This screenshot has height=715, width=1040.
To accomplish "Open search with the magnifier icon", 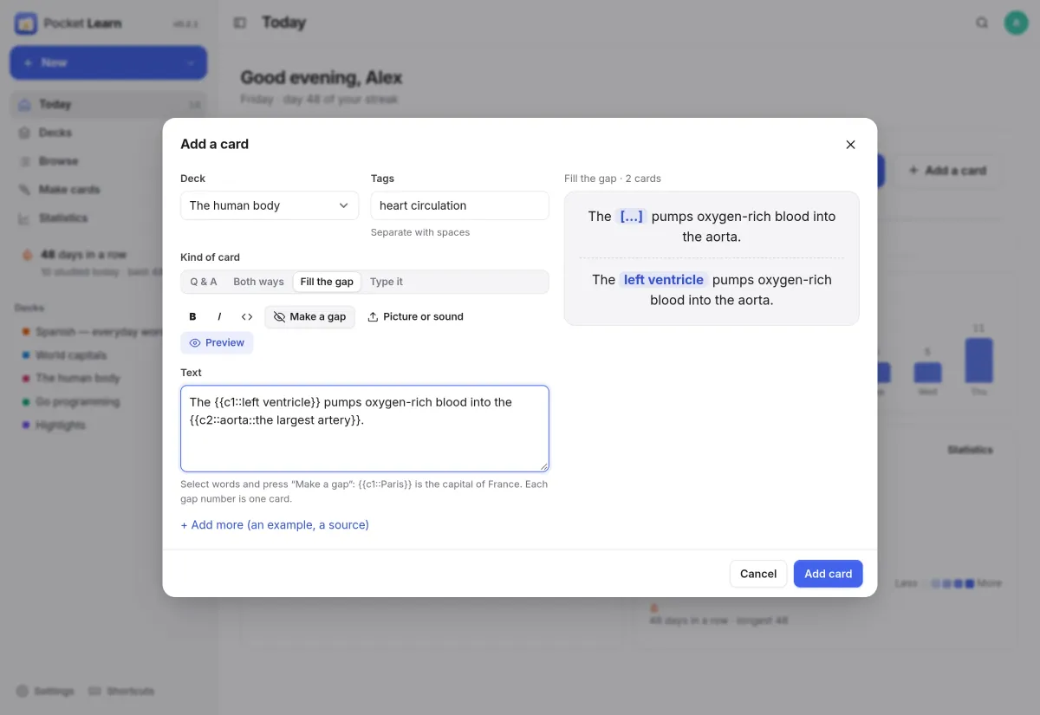I will click(x=982, y=23).
